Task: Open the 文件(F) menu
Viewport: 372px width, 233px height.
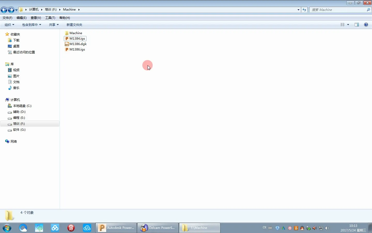Action: pyautogui.click(x=7, y=18)
